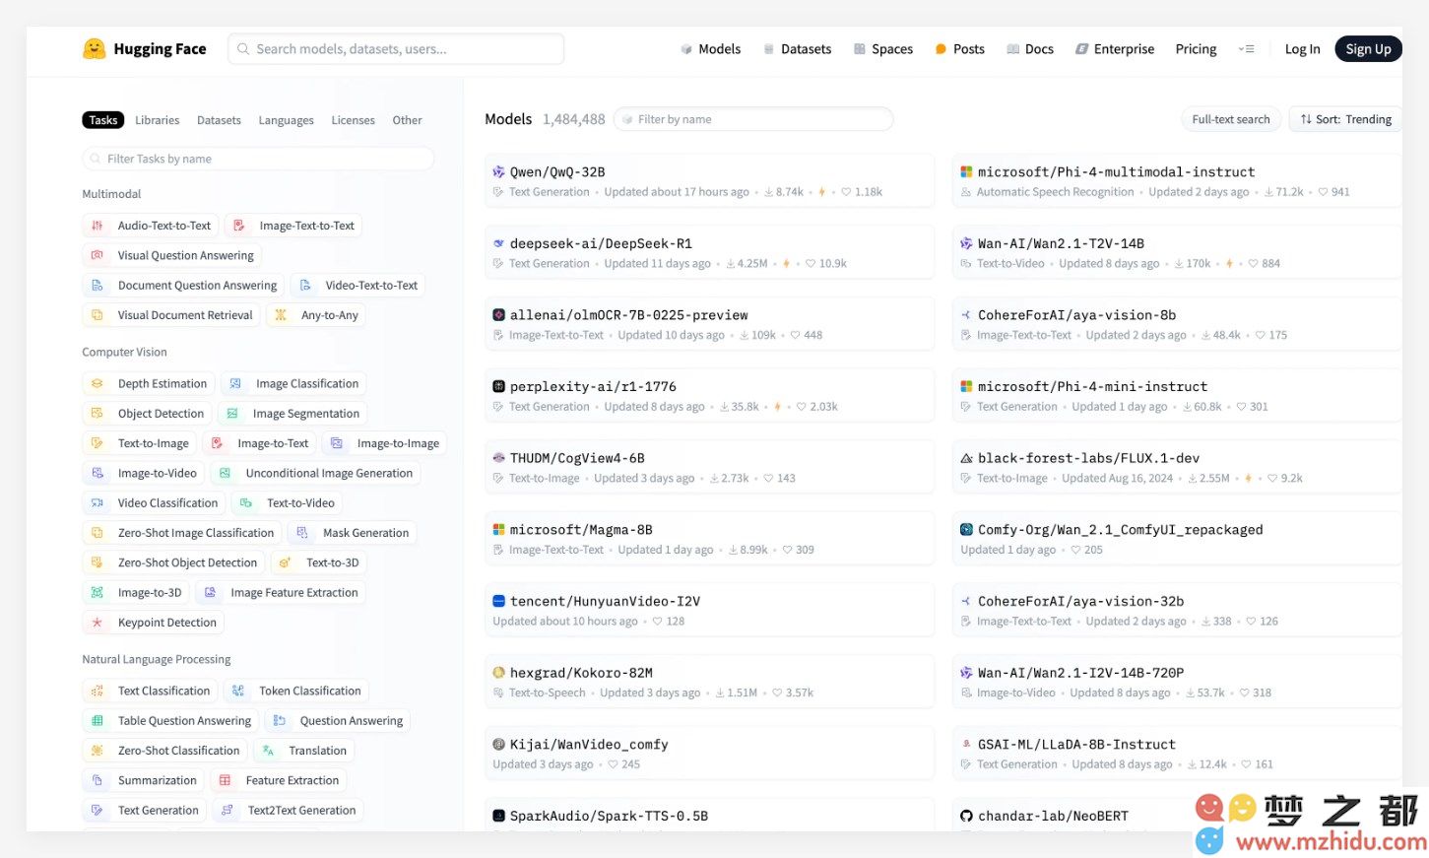Click the Feature Extraction task icon
Viewport: 1429px width, 858px height.
coord(225,780)
